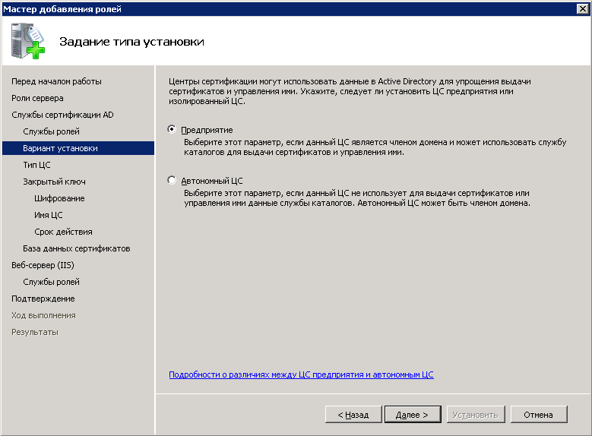Viewport: 592px width, 436px height.
Task: Navigate to the Шифрование step
Action: (x=59, y=198)
